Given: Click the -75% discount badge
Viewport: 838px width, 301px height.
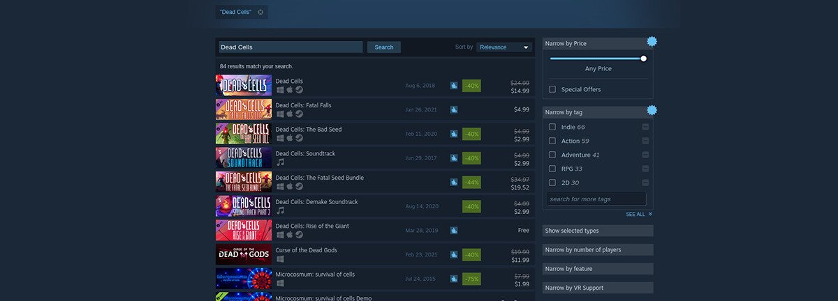Looking at the screenshot, I should [x=471, y=279].
